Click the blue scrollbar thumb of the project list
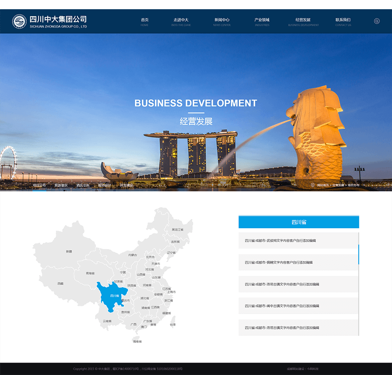The image size is (392, 375). [x=359, y=255]
